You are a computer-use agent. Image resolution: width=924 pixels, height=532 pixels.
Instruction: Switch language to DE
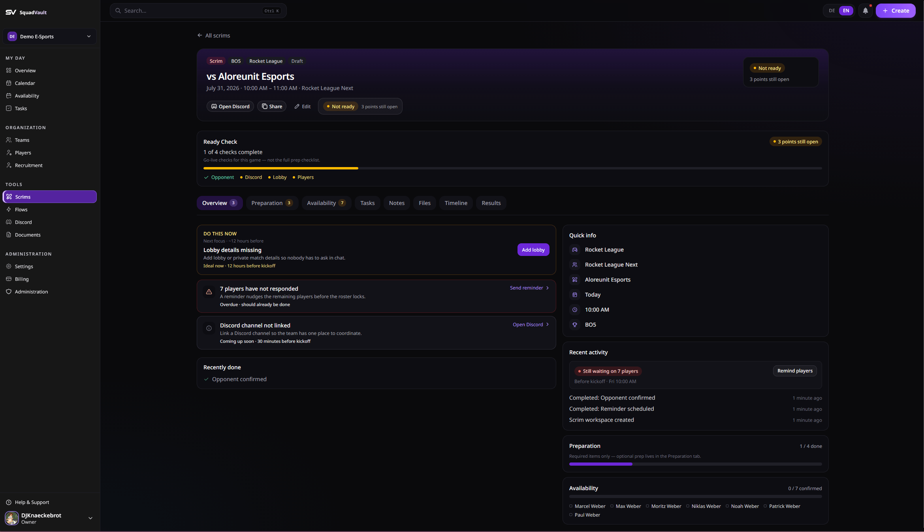point(832,11)
